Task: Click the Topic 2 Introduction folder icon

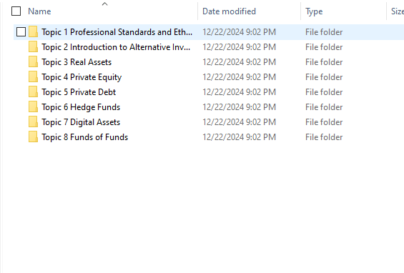Action: (x=33, y=47)
